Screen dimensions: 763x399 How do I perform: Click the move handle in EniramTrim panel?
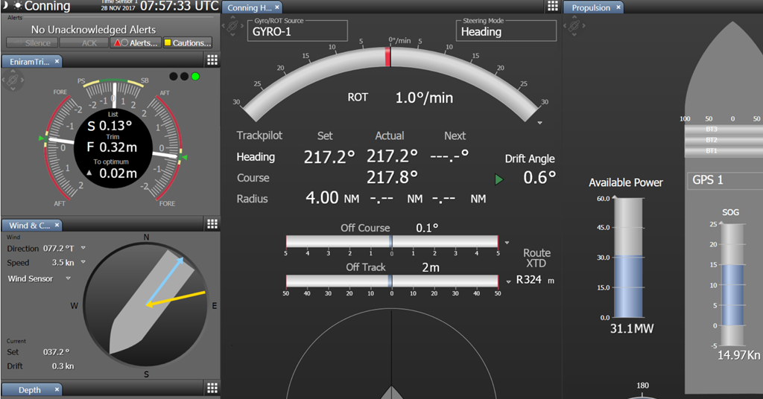(12, 80)
